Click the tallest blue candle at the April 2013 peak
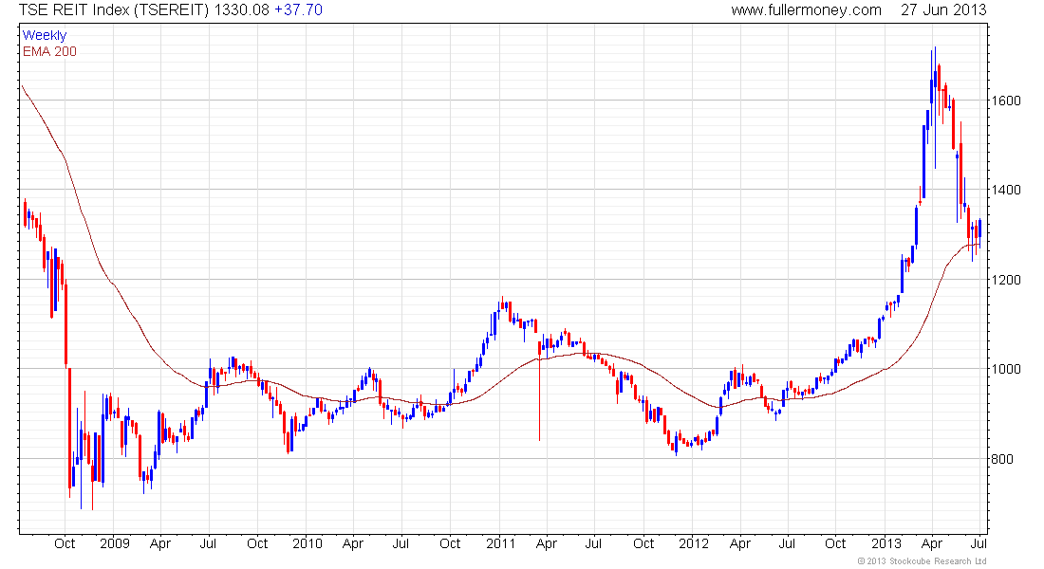The image size is (1044, 569). pos(935,106)
